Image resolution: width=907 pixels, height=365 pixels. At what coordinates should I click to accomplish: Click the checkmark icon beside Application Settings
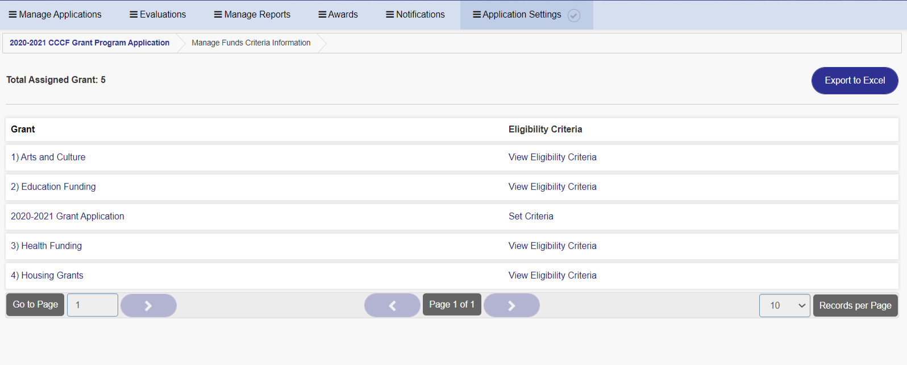[574, 15]
